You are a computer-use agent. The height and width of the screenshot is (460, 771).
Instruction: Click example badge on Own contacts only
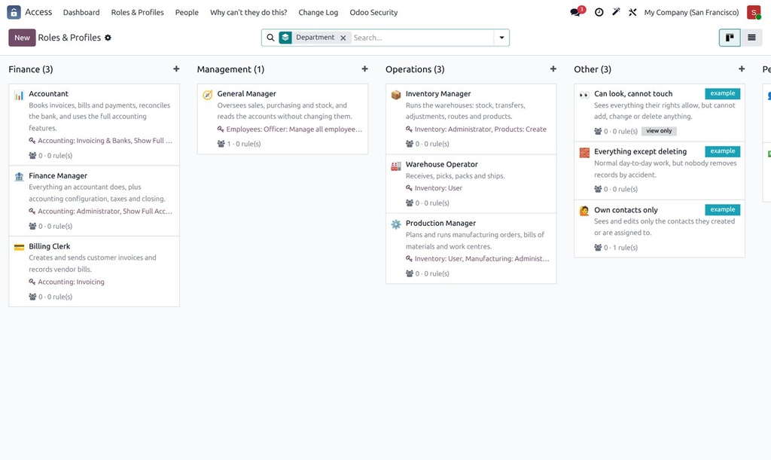click(722, 209)
